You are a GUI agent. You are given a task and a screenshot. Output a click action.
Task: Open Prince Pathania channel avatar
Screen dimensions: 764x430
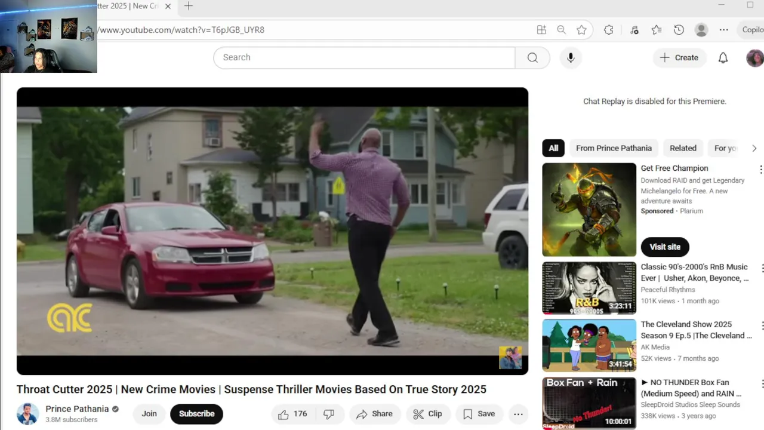27,414
